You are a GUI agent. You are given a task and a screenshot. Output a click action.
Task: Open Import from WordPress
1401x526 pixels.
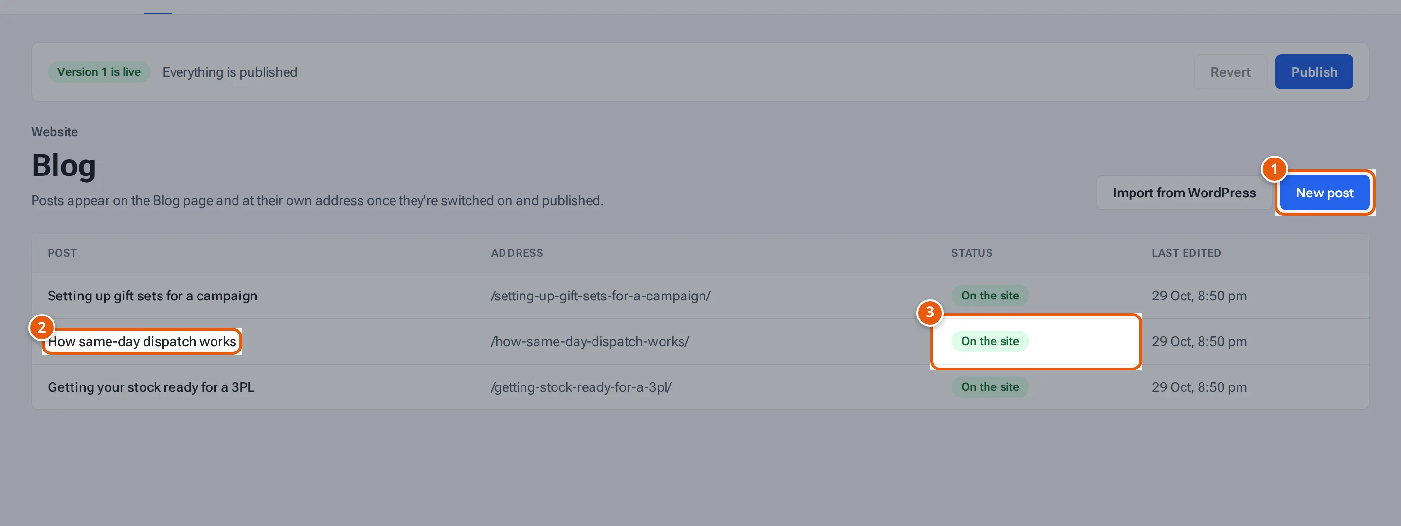(1184, 193)
